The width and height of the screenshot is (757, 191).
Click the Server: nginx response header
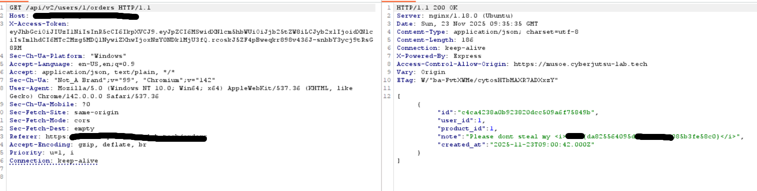(448, 16)
